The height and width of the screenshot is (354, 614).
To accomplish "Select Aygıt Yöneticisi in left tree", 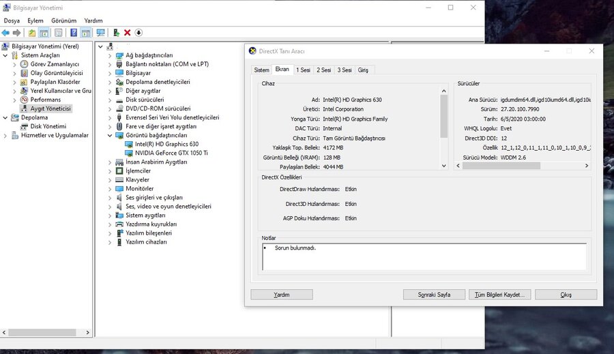I will (x=50, y=108).
